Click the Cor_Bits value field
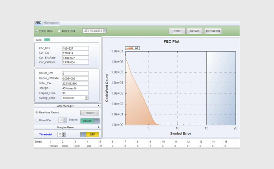 coord(75,49)
